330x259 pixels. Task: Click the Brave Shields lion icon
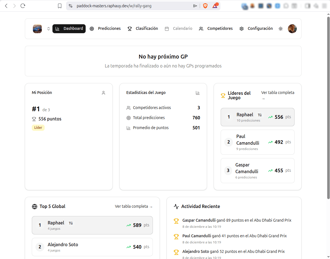[x=205, y=6]
